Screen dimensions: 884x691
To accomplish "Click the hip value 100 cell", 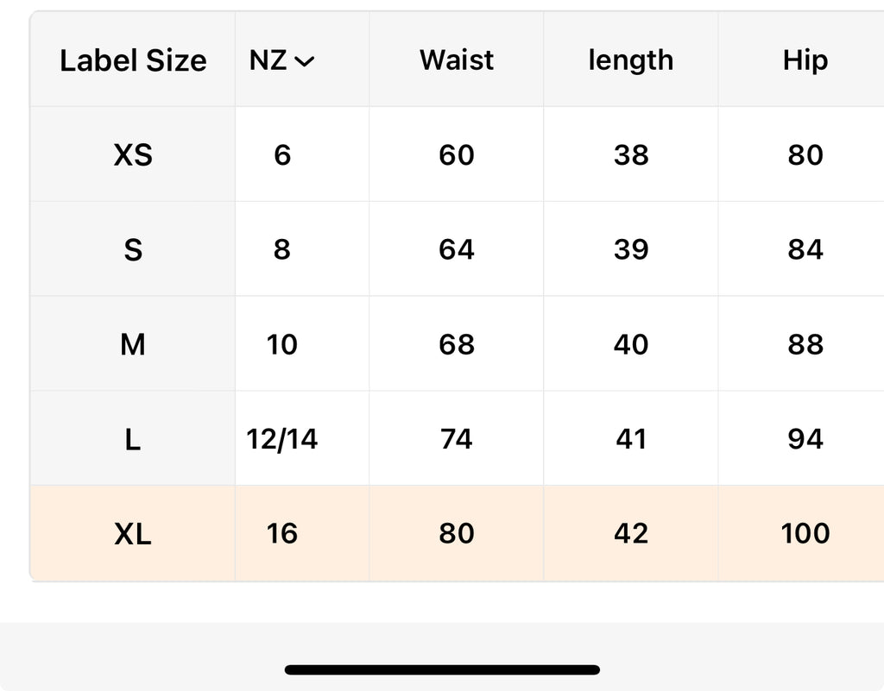I will [x=805, y=534].
